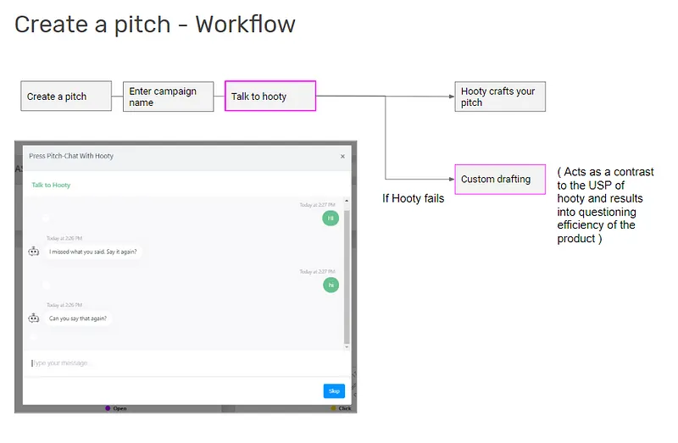Select the 'Can you say that again?' message
This screenshot has height=443, width=678.
[78, 318]
